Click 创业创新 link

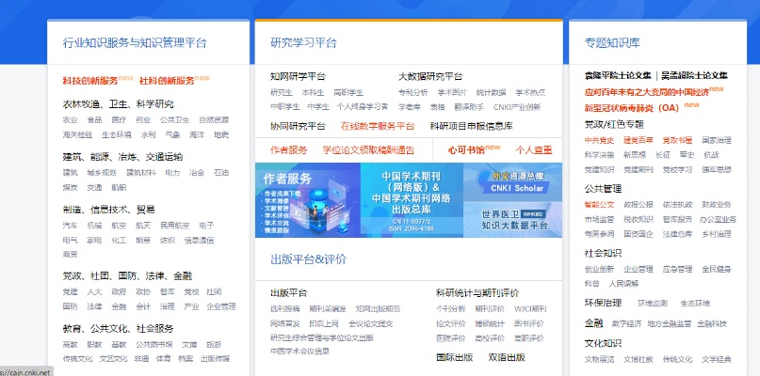[x=599, y=269]
